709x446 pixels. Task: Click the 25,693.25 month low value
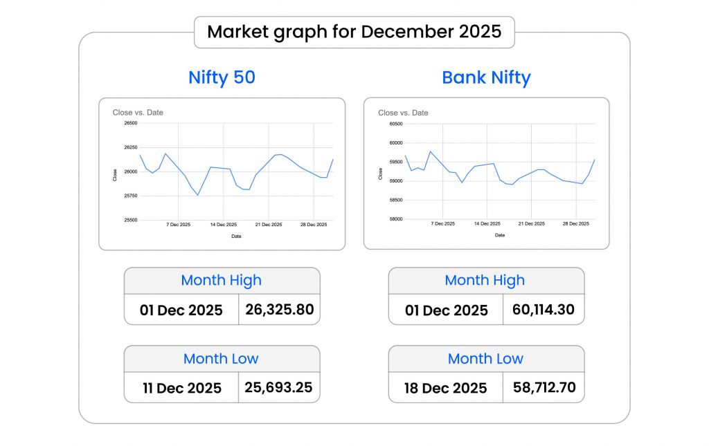[278, 387]
